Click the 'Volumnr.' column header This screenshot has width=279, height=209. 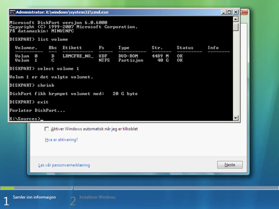point(26,48)
